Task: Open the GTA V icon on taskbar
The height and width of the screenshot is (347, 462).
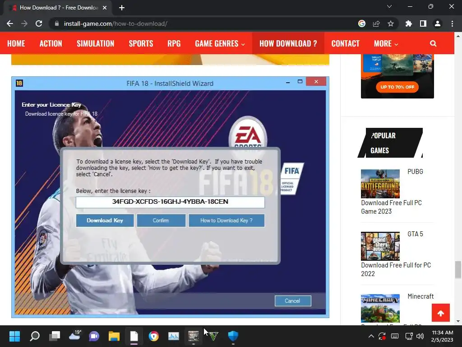Action: pyautogui.click(x=213, y=336)
